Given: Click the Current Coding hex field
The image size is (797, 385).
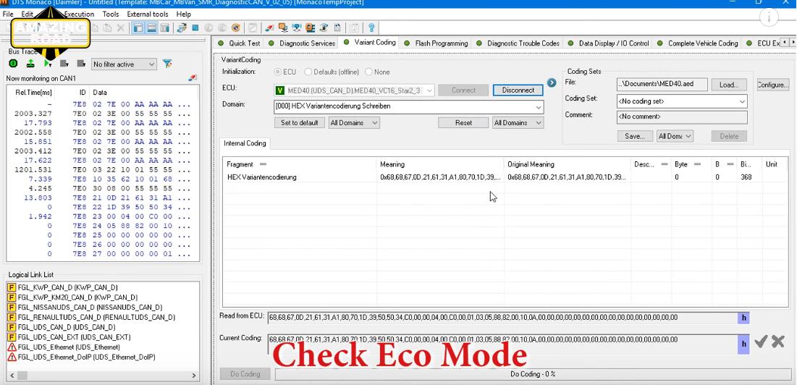Looking at the screenshot, I should point(502,344).
